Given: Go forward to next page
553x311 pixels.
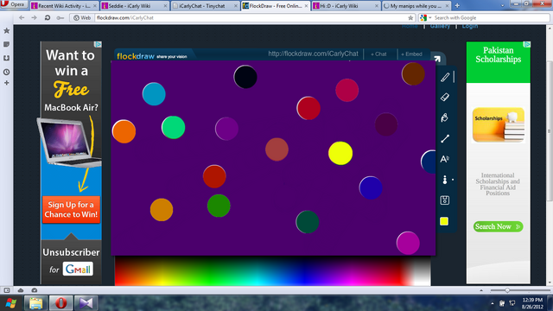Looking at the screenshot, I should click(35, 17).
